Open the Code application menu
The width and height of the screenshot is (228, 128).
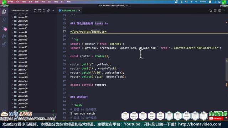click(10, 2)
